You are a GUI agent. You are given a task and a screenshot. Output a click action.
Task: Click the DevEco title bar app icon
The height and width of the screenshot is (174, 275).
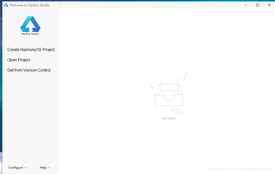point(6,5)
